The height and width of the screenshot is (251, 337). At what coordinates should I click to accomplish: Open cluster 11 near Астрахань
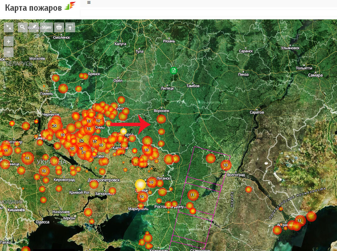[x=300, y=221]
